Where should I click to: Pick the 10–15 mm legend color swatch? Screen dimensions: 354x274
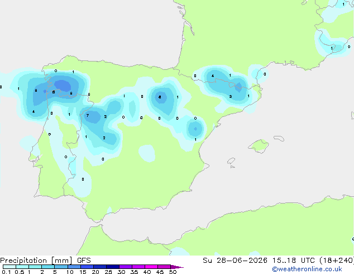[x=74, y=267]
